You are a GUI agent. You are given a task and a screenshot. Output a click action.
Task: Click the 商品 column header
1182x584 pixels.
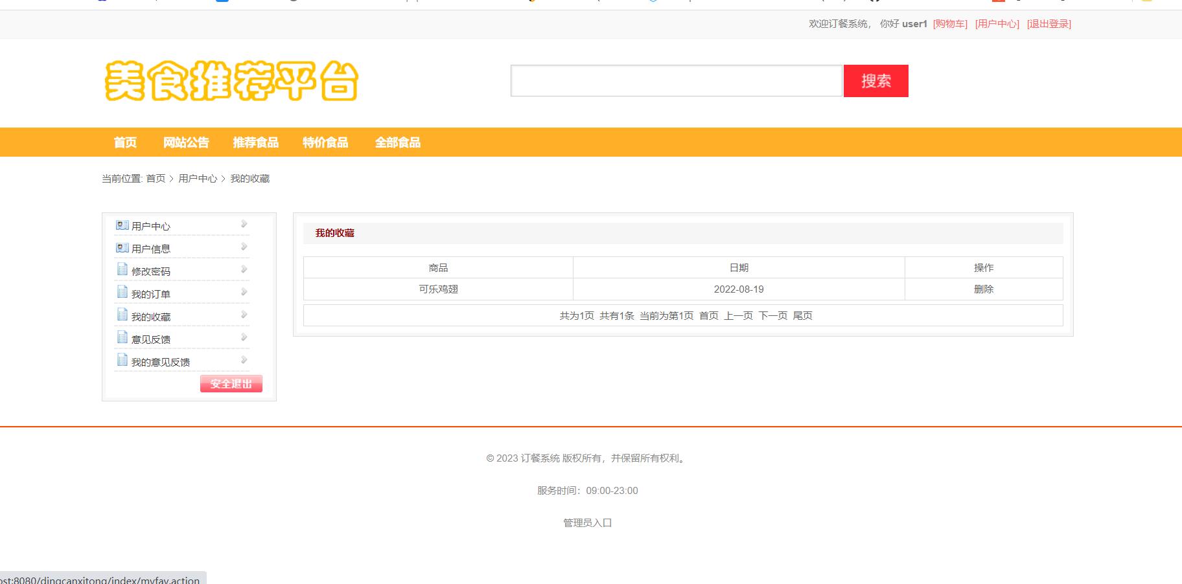(438, 267)
